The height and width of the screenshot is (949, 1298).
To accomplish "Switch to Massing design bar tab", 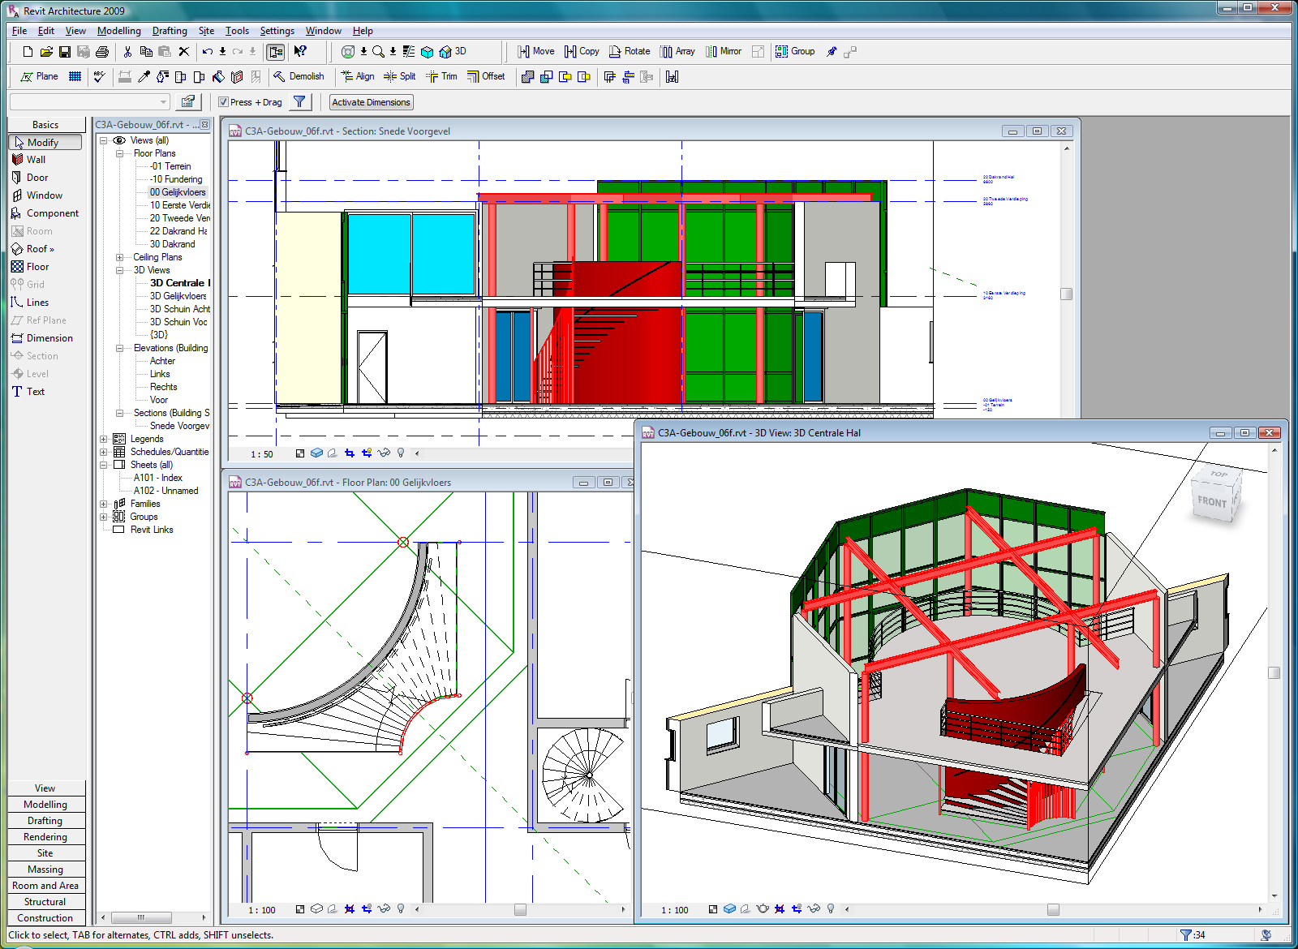I will [45, 870].
